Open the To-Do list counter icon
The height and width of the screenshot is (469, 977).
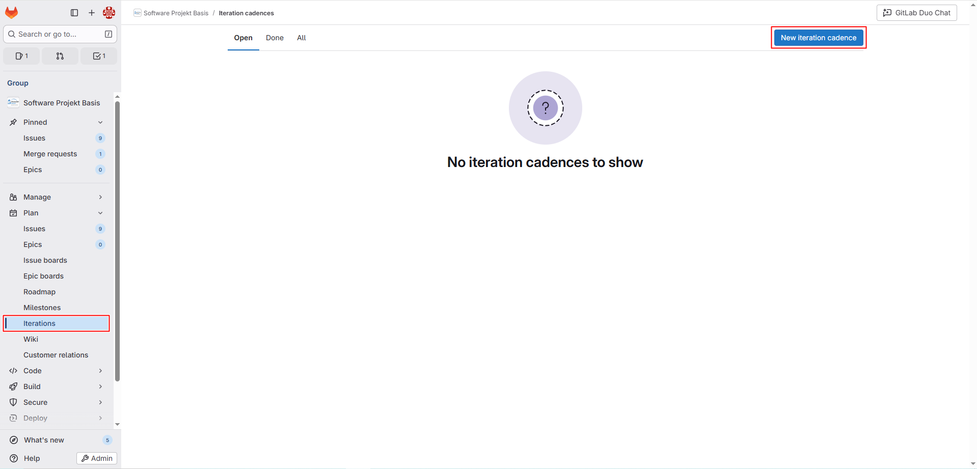tap(99, 56)
